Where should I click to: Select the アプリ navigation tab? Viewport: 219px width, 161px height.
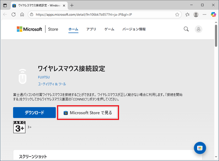point(91,29)
